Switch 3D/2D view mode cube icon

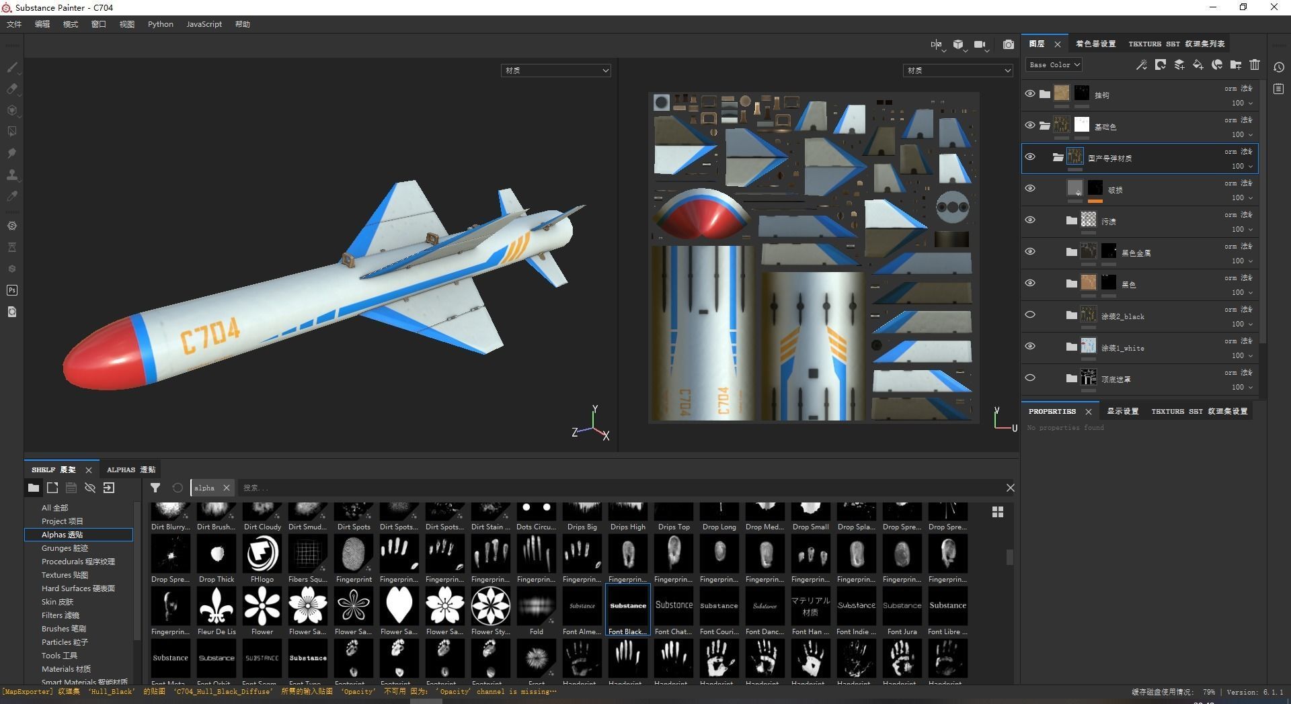coord(958,44)
